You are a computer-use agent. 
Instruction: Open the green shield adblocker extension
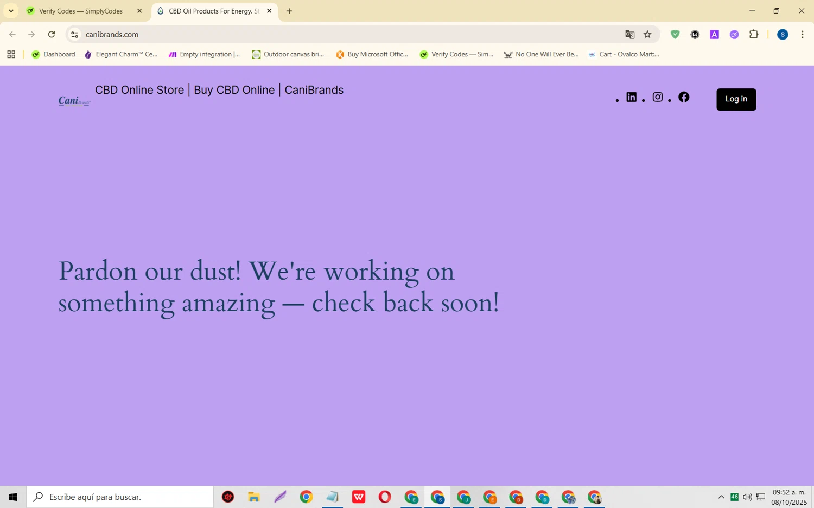pyautogui.click(x=675, y=34)
